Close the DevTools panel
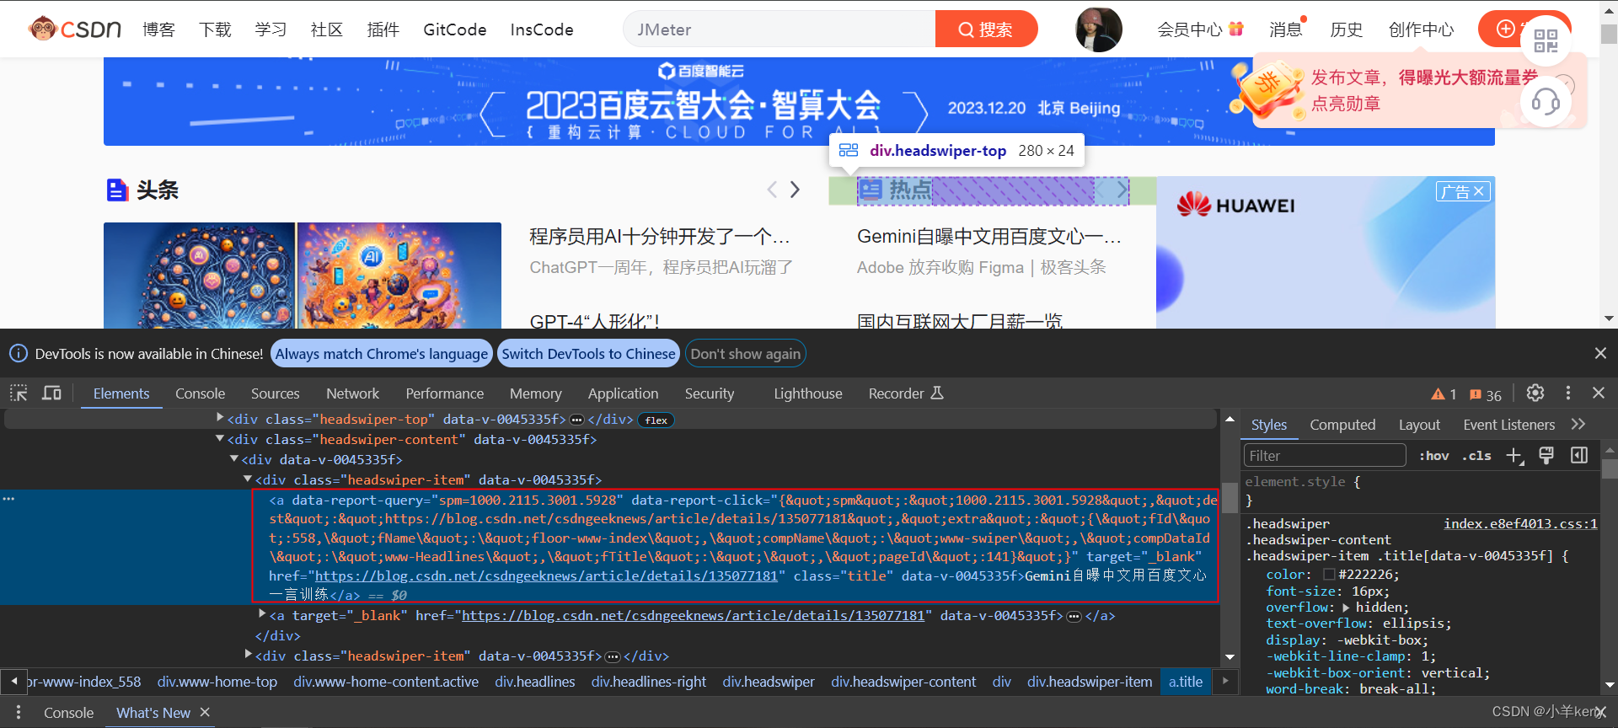Screen dimensions: 1618x728 point(1599,393)
